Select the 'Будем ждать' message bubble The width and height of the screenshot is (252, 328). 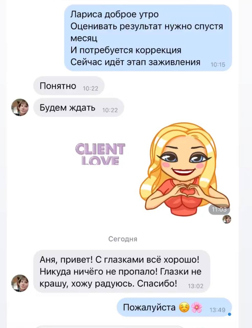tap(79, 107)
